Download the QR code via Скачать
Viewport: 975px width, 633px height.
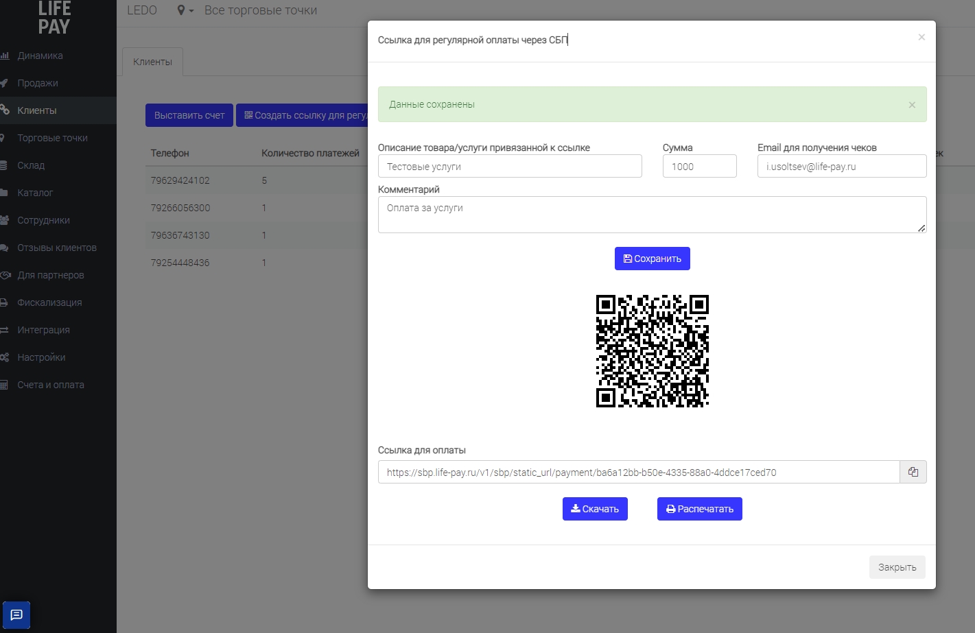point(595,509)
